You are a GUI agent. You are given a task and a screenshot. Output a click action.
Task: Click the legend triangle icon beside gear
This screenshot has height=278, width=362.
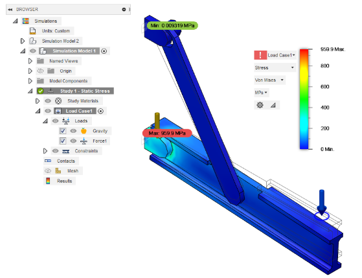point(273,106)
